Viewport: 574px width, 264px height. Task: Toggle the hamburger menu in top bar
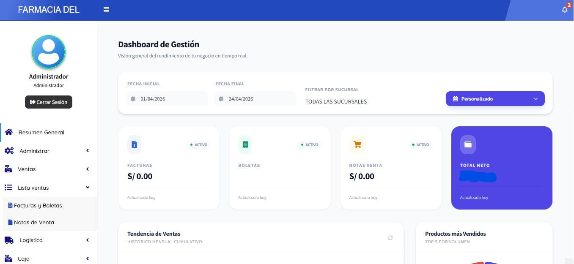[x=106, y=10]
